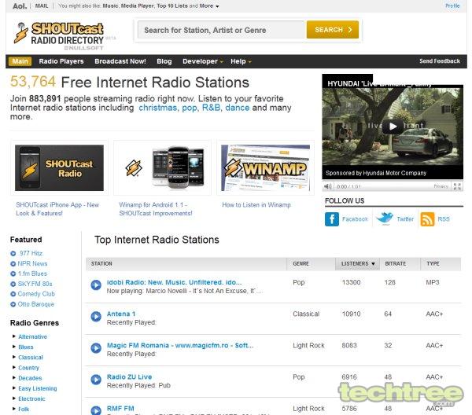Viewport: 472px width, 415px height.
Task: Open the Facebook follow icon
Action: point(332,219)
